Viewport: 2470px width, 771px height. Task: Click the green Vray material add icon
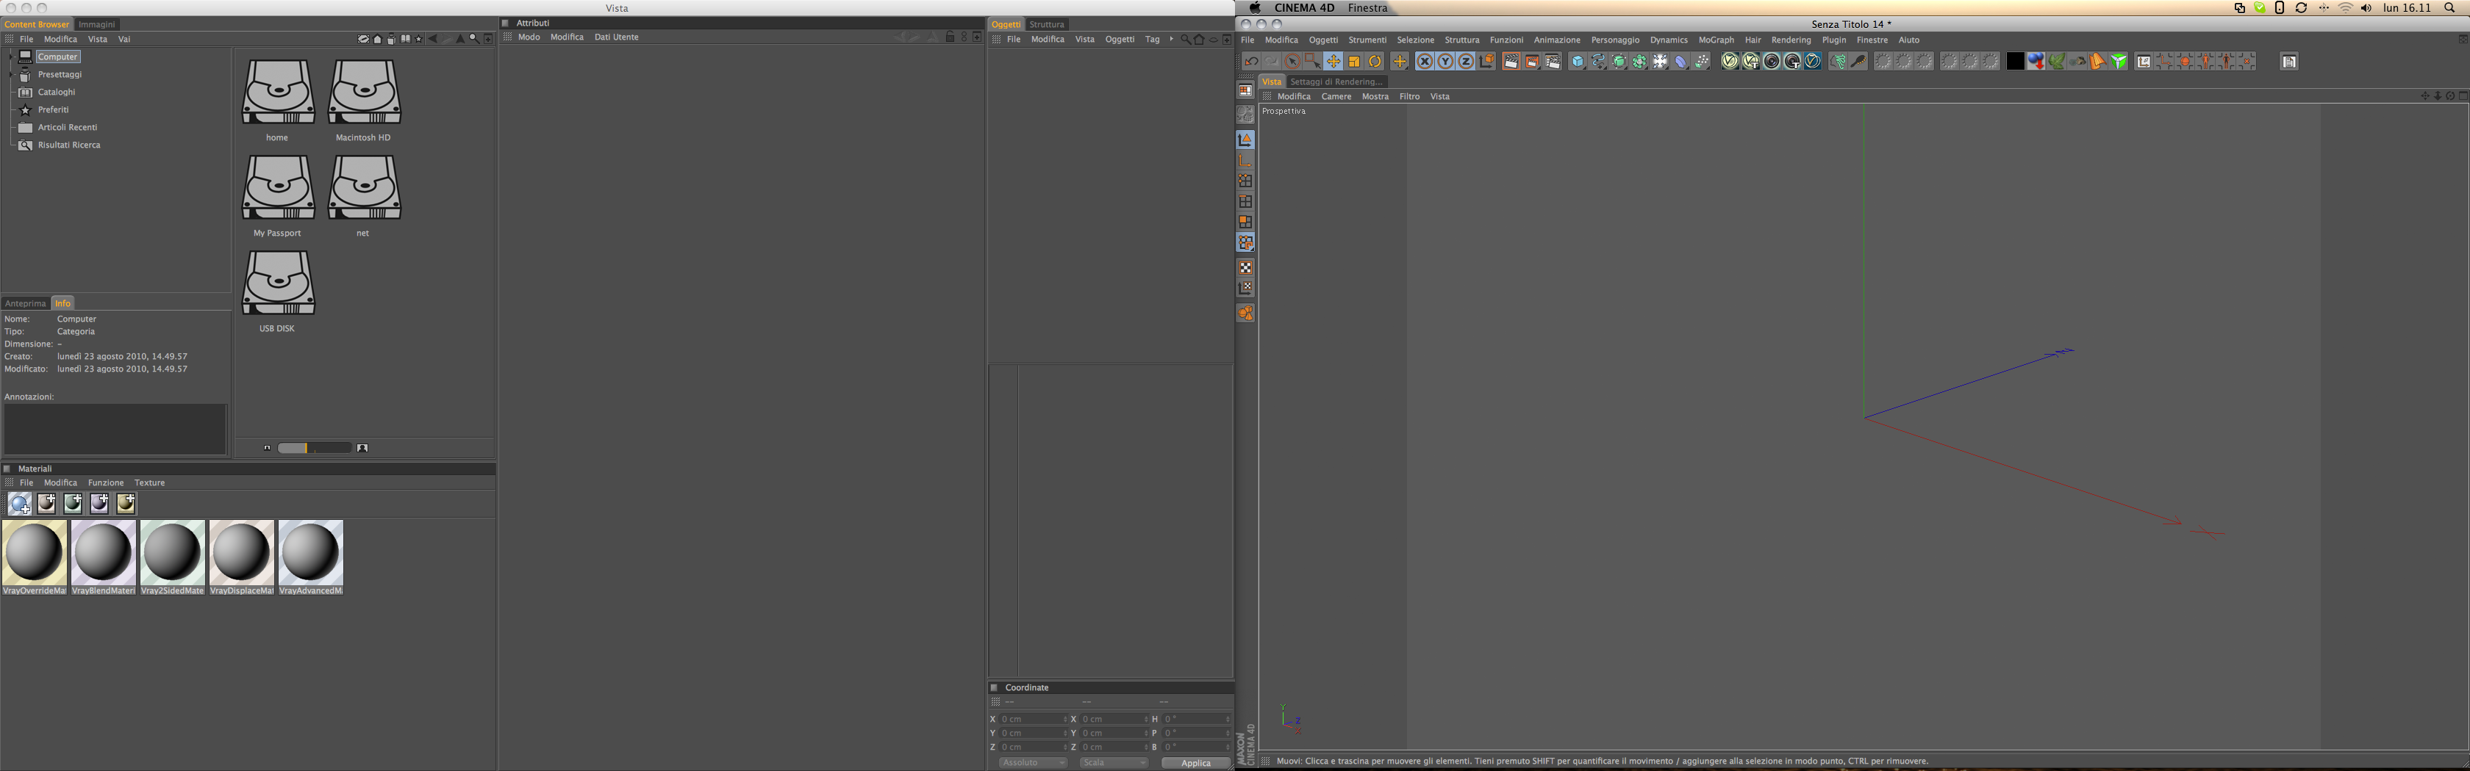[x=73, y=504]
